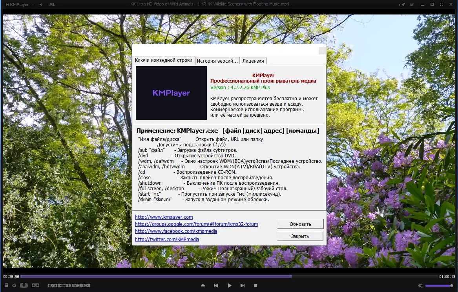
Task: Open the История версий... tab
Action: tap(217, 61)
